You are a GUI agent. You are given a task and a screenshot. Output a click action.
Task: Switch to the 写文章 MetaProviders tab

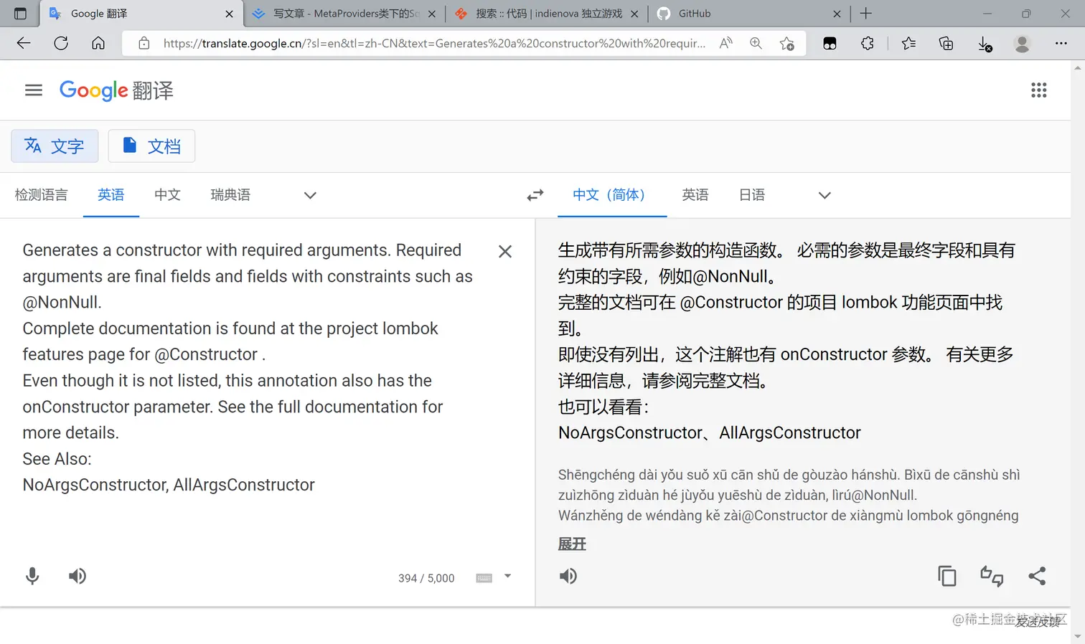click(344, 14)
